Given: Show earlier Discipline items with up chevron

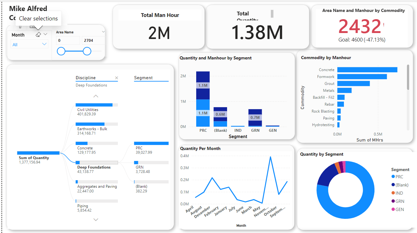Looking at the screenshot, I should coord(96,96).
